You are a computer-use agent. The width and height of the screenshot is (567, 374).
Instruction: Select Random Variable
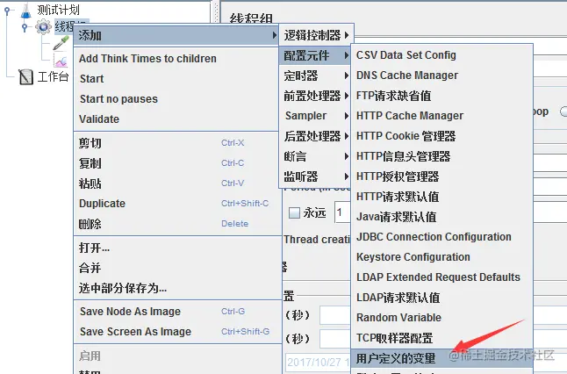(x=441, y=318)
